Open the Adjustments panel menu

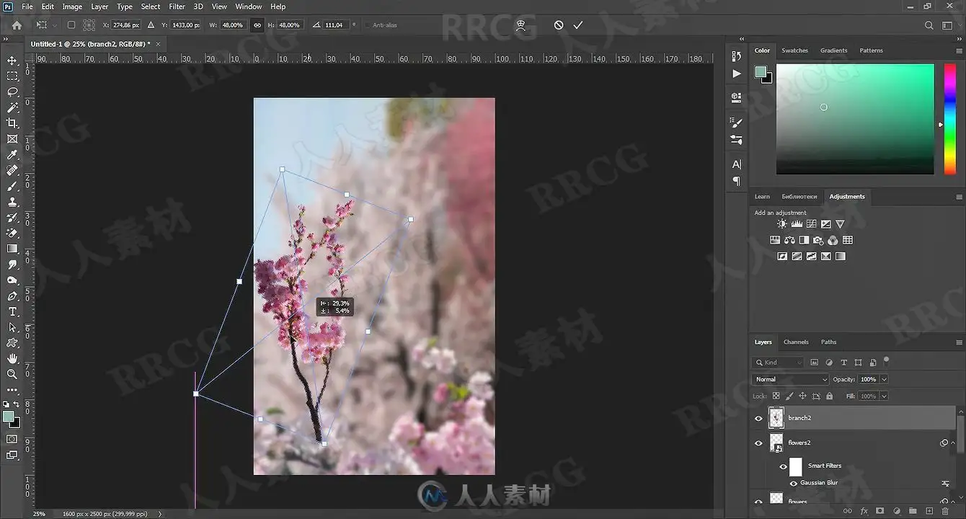(959, 197)
